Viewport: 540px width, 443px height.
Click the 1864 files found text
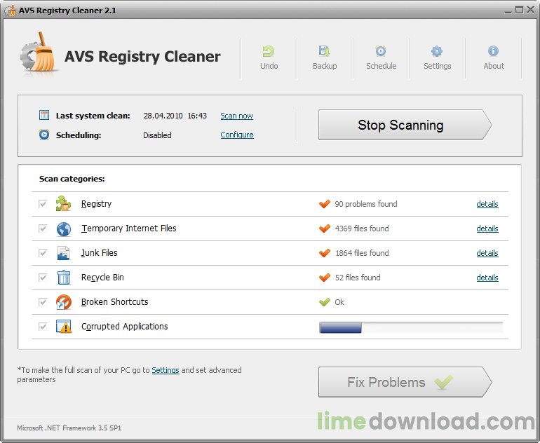(362, 253)
